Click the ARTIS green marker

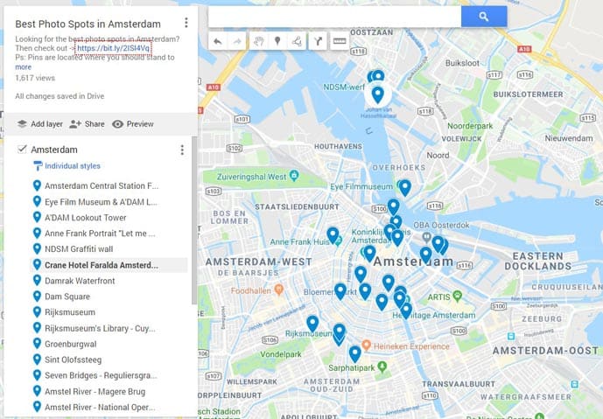click(x=457, y=296)
